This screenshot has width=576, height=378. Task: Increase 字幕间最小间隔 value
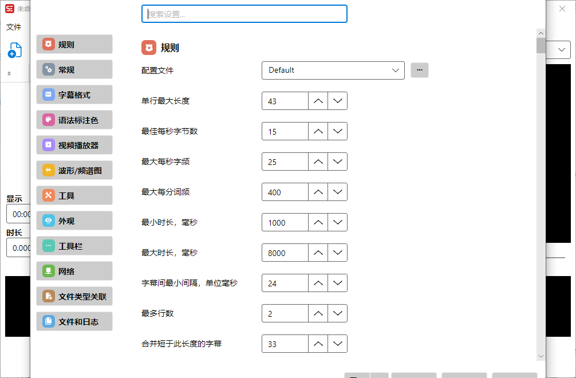318,283
